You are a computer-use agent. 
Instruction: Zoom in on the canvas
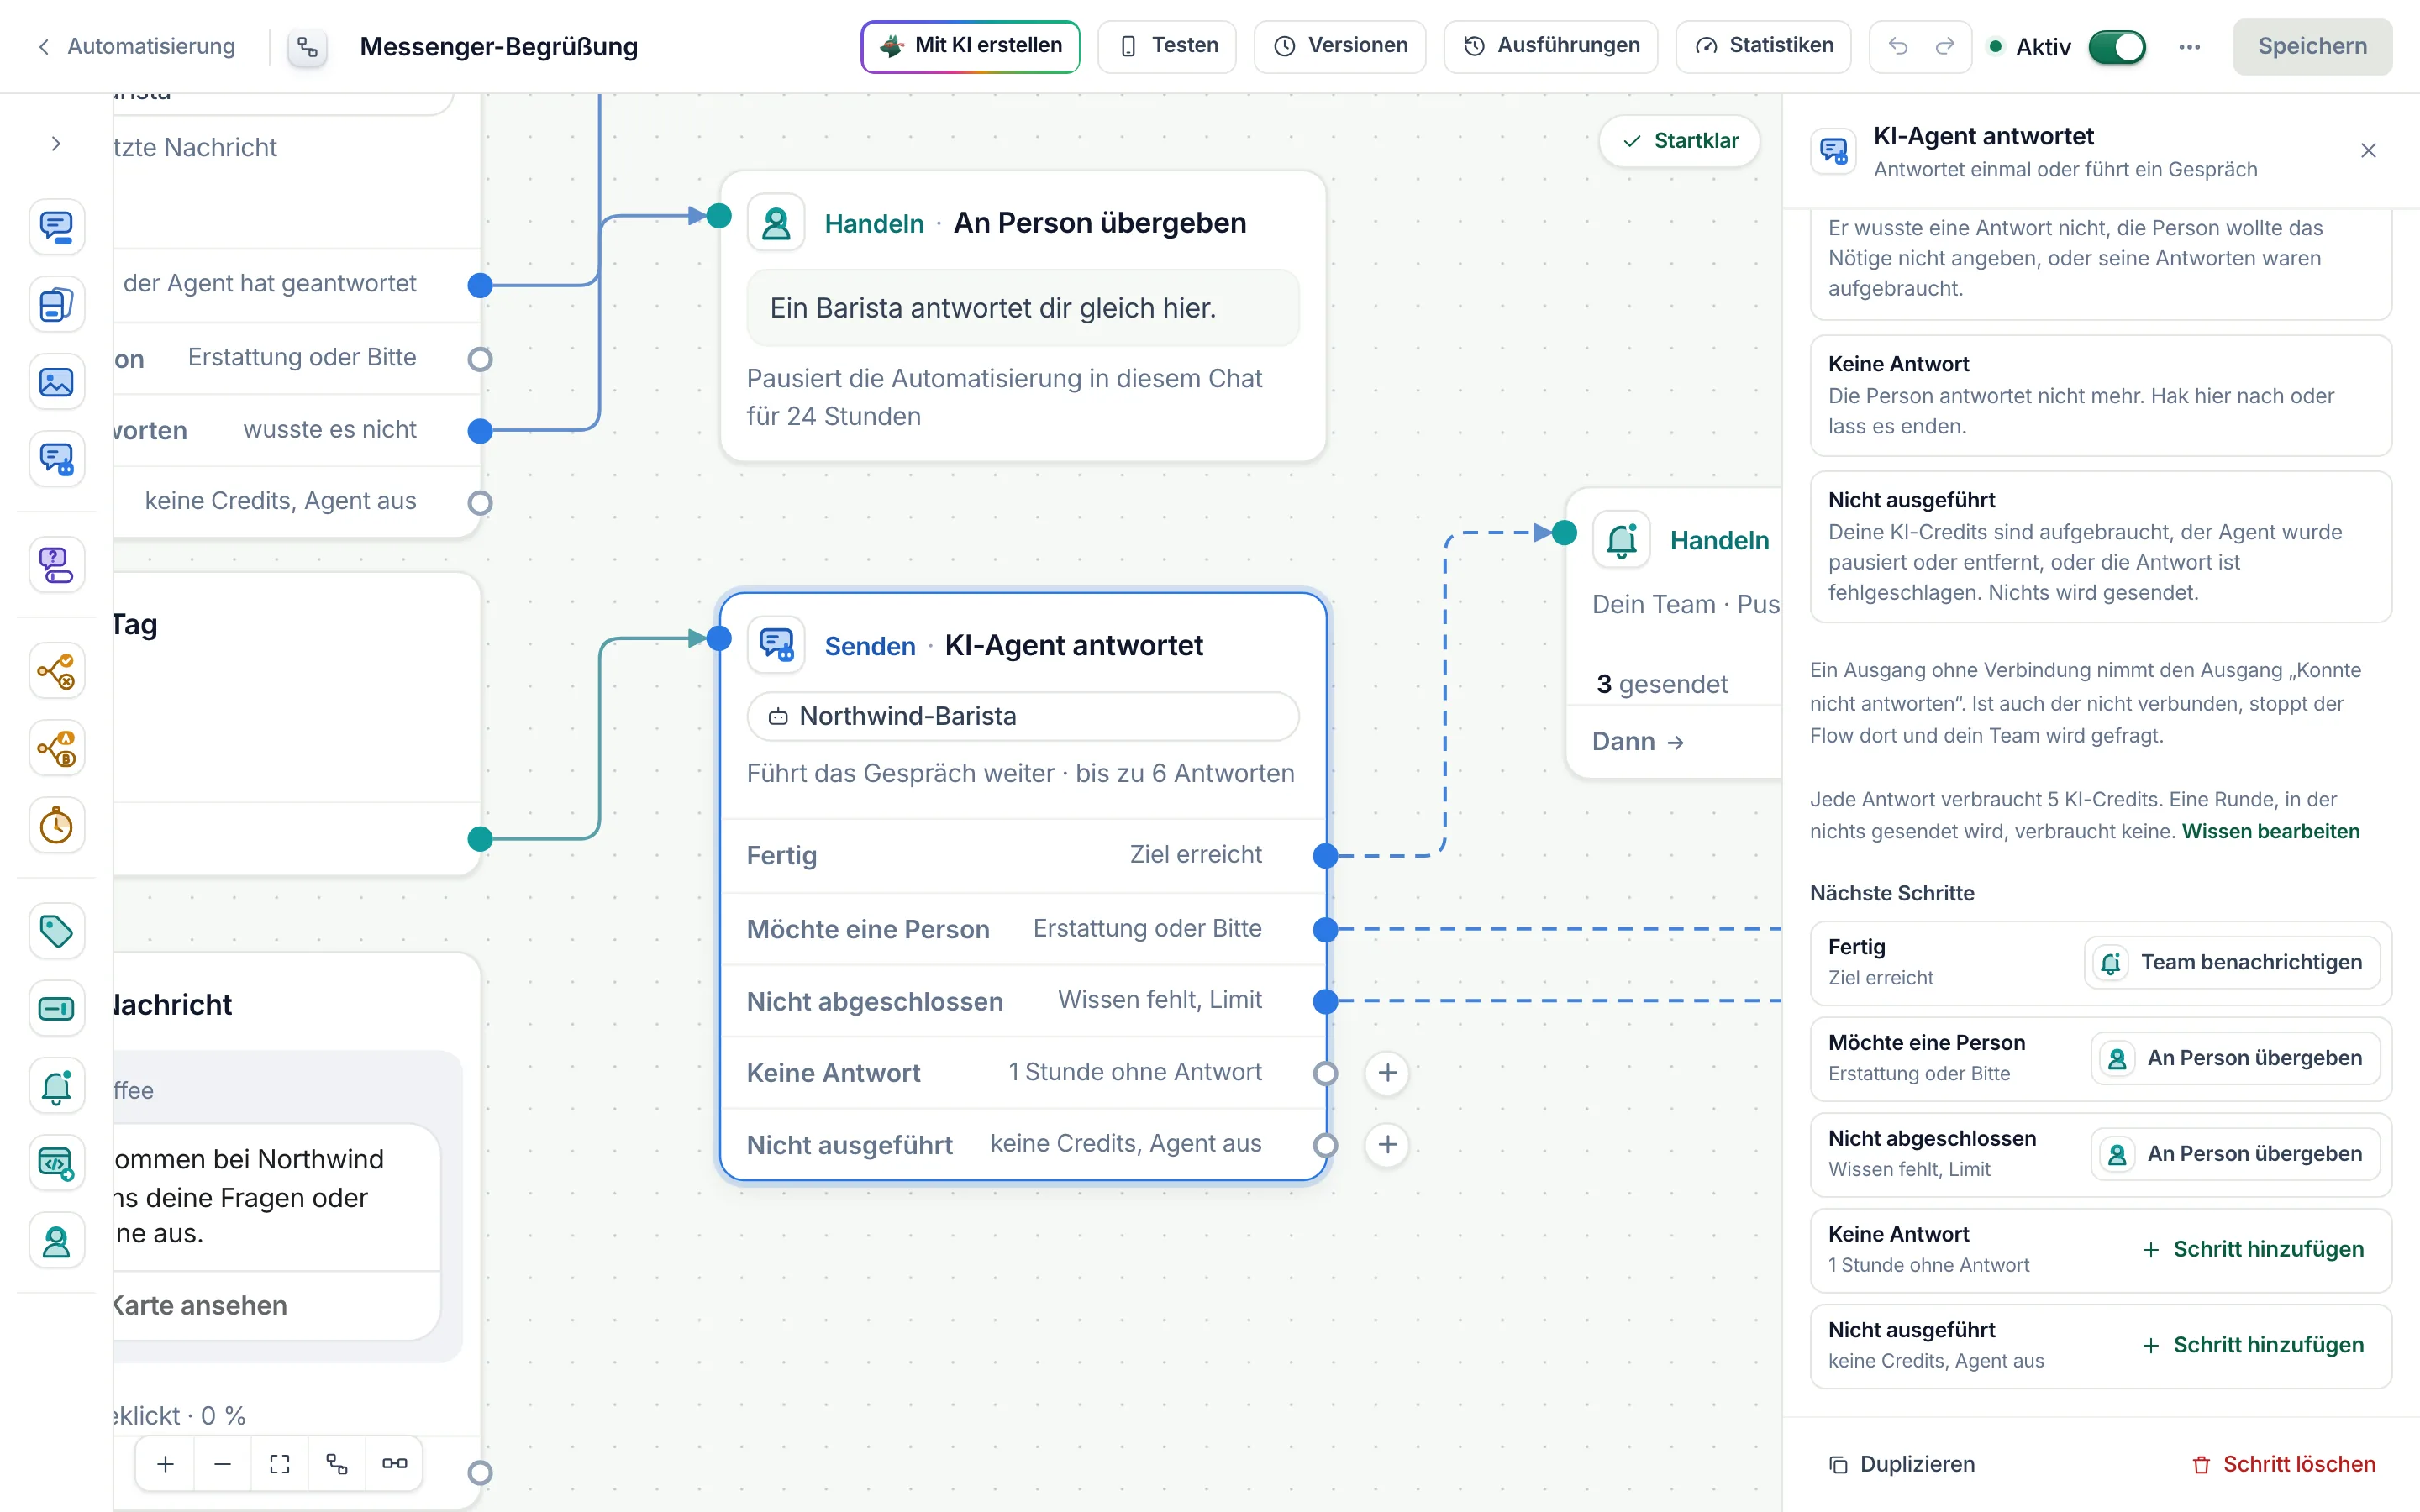coord(166,1464)
